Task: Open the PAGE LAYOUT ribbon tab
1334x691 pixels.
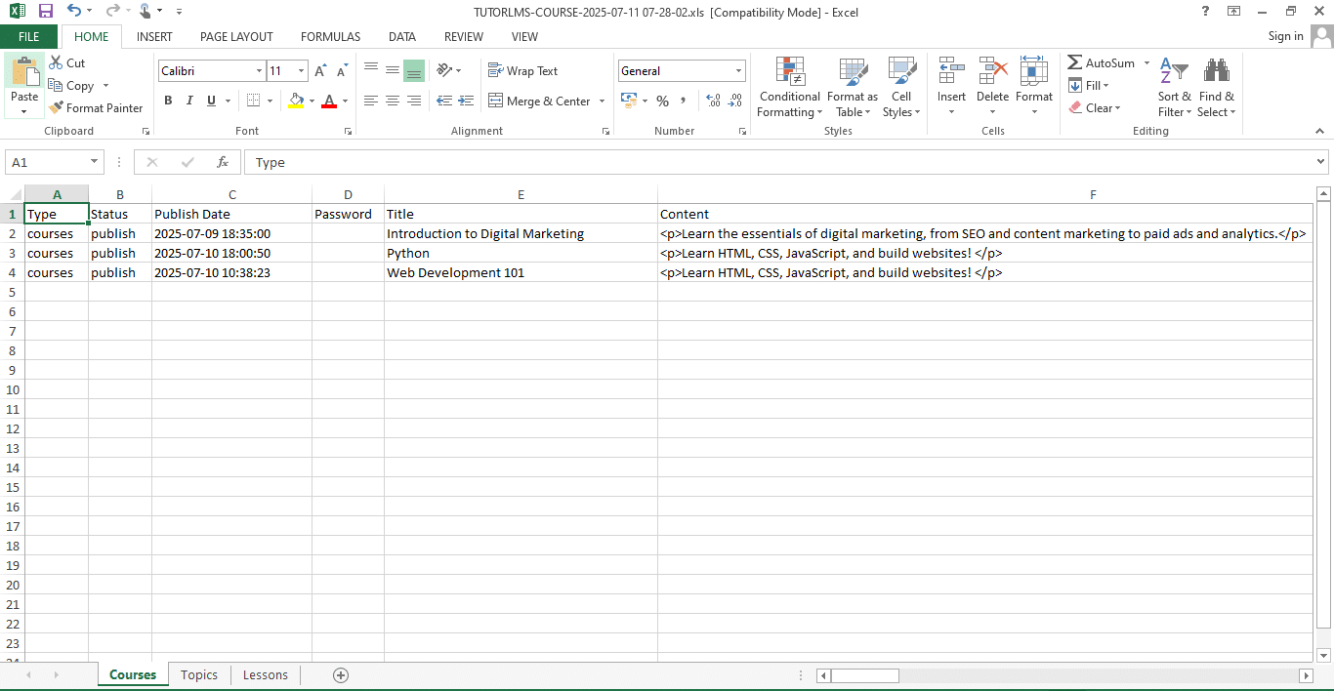Action: pos(236,36)
